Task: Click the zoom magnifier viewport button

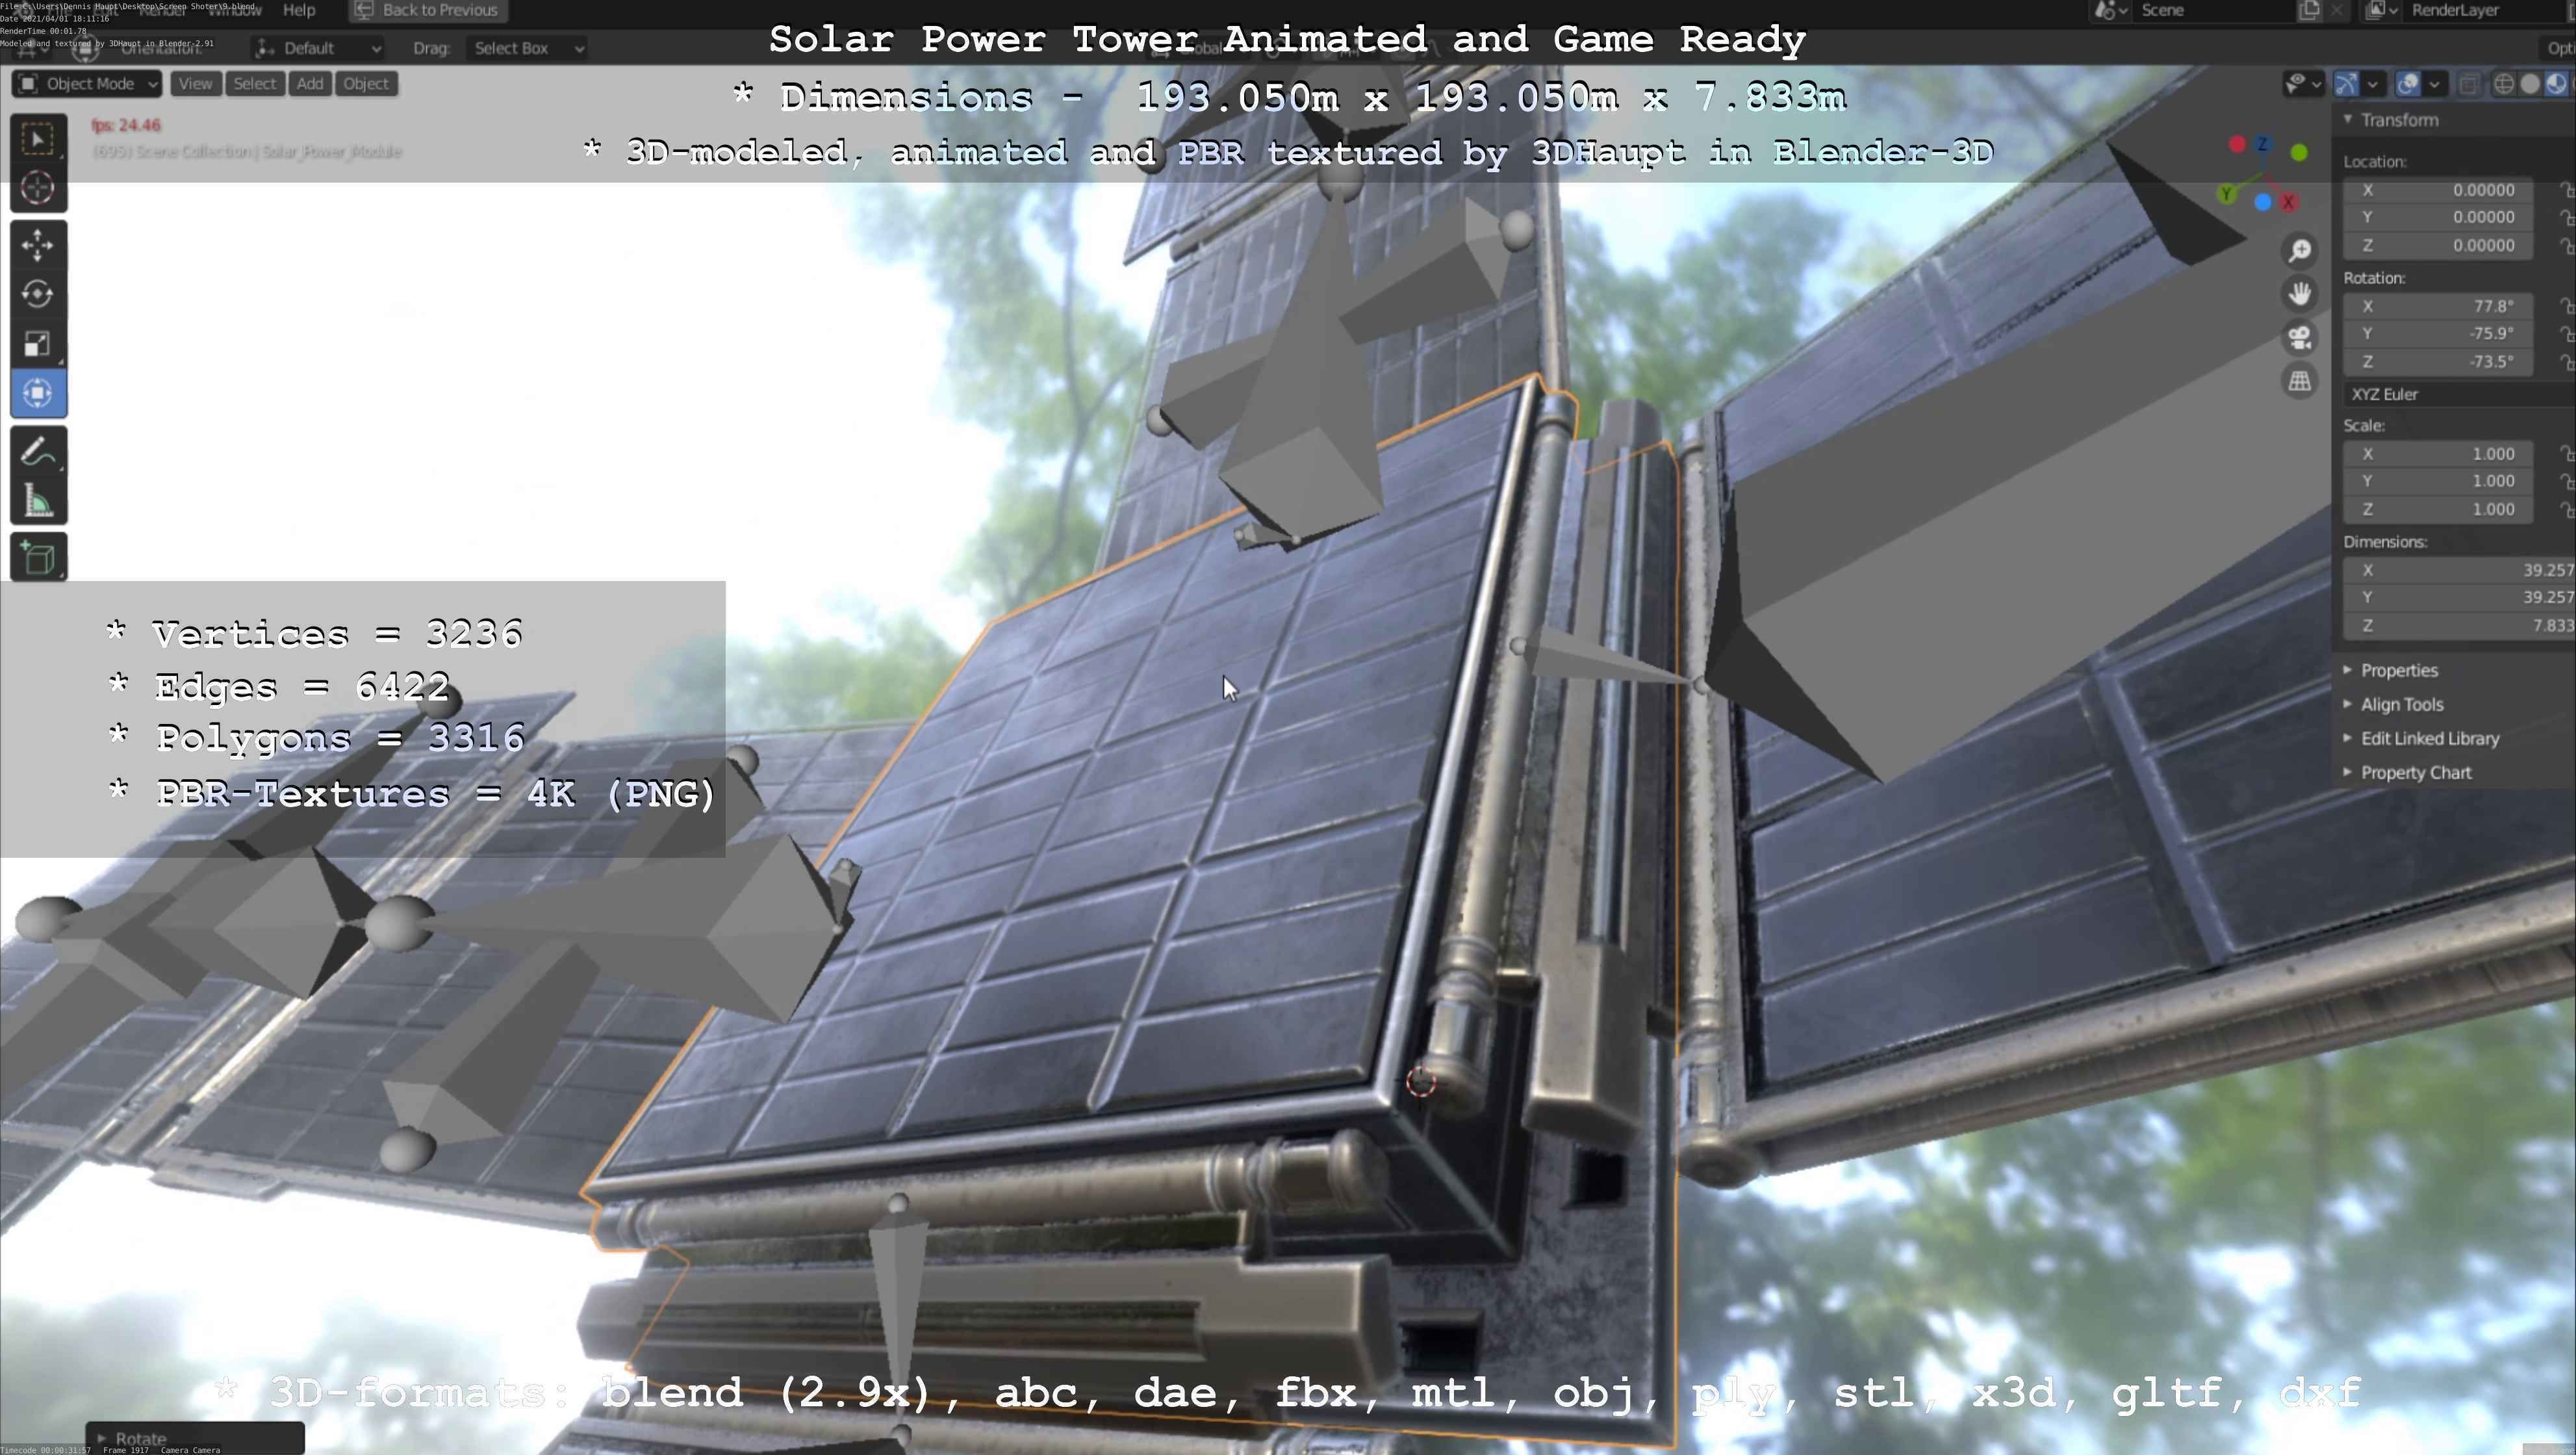Action: point(2300,250)
